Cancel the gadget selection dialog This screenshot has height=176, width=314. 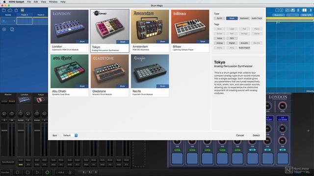point(240,135)
